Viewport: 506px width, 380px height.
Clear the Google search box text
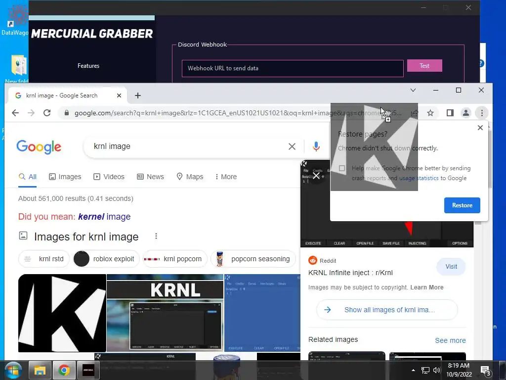pyautogui.click(x=292, y=146)
